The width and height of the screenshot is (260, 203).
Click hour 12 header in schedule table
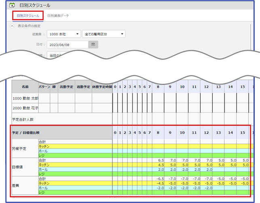pos(206,87)
